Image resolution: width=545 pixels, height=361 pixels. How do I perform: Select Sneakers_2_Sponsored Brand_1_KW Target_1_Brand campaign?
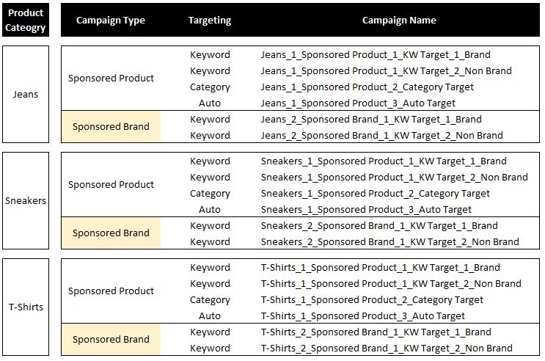coord(378,226)
